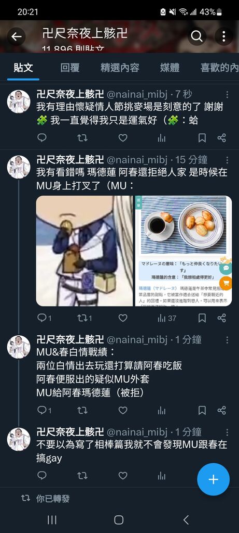
Task: Reply to the 搞gay post
Action: click(41, 475)
